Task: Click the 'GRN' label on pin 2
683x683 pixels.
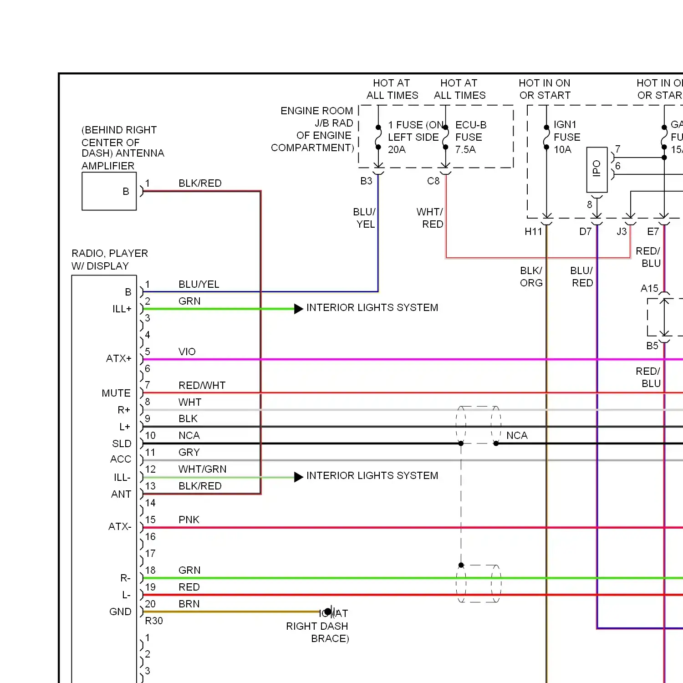Action: click(189, 301)
